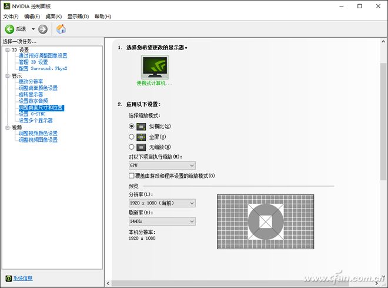
Task: Open the Back history dropdown arrow
Action: [33, 29]
